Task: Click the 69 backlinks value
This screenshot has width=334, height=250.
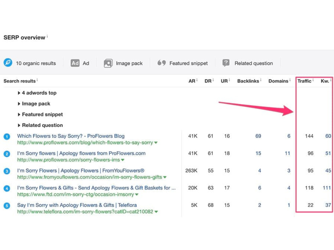Action: pyautogui.click(x=258, y=136)
